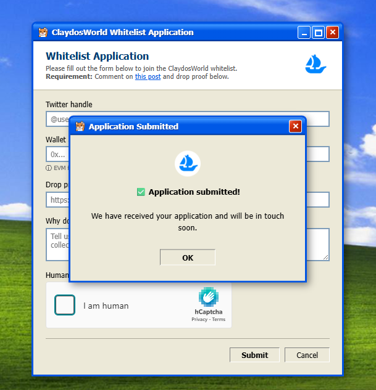Image resolution: width=376 pixels, height=390 pixels.
Task: Click into the 'Why do' text area
Action: coord(187,245)
